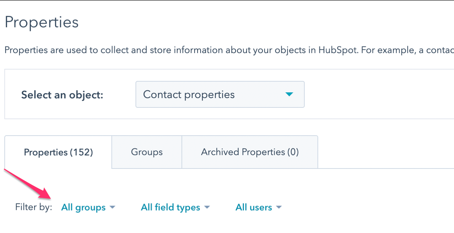454x233 pixels.
Task: Switch to the Groups tab
Action: tap(147, 152)
